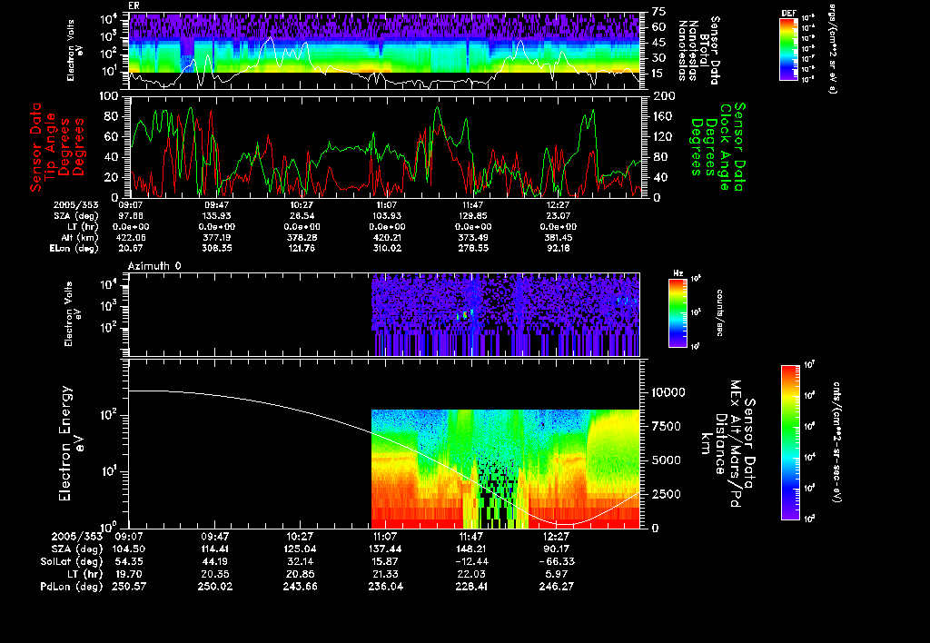Click LT value '19.70'
This screenshot has width=930, height=643.
129,574
